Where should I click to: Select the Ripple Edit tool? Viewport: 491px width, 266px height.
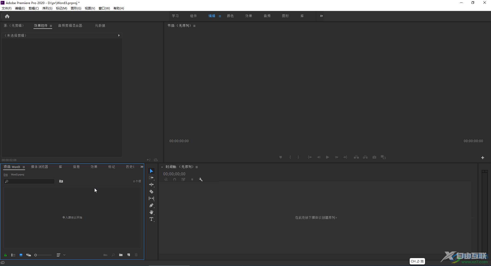click(151, 185)
